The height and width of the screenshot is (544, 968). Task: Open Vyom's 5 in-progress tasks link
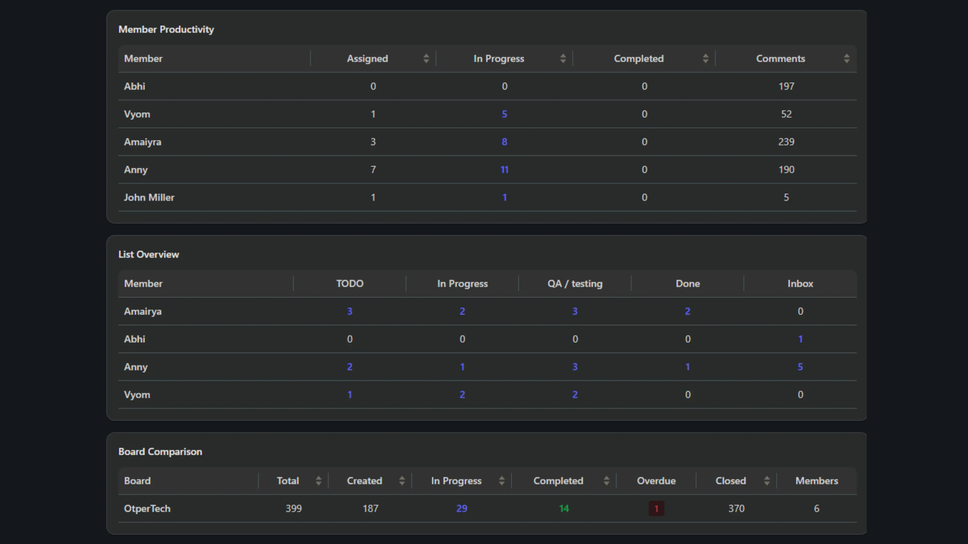point(504,114)
